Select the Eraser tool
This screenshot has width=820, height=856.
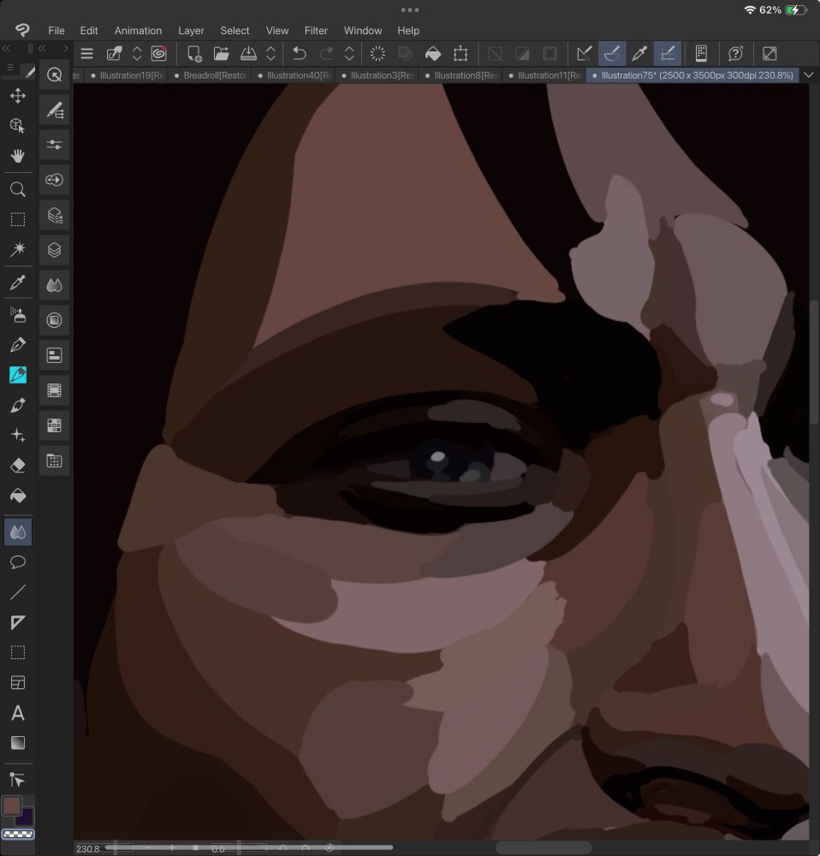pos(18,465)
